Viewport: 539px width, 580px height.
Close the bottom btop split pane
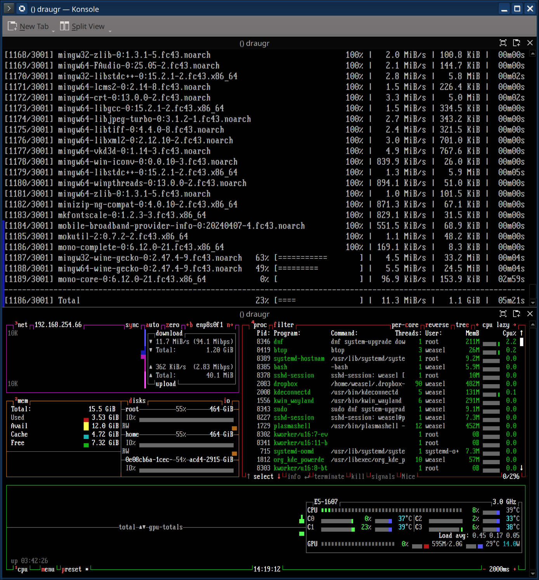[x=530, y=314]
